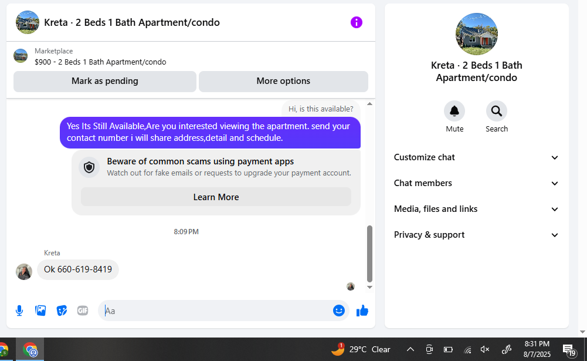Toggle muted volume speaker icon
Viewport: 587px width, 361px height.
pyautogui.click(x=485, y=349)
